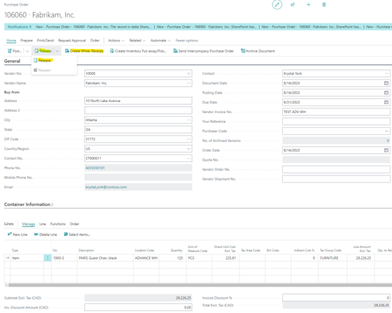
Task: Open Order Date calendar picker
Action: coord(386,150)
